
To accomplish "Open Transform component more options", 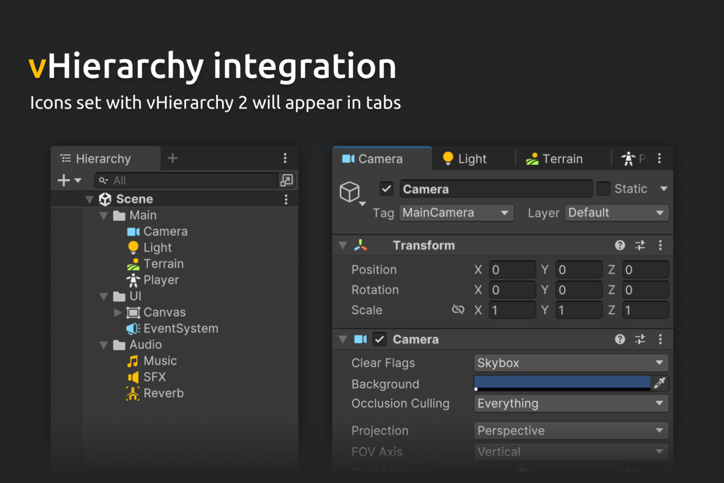I will coord(660,245).
